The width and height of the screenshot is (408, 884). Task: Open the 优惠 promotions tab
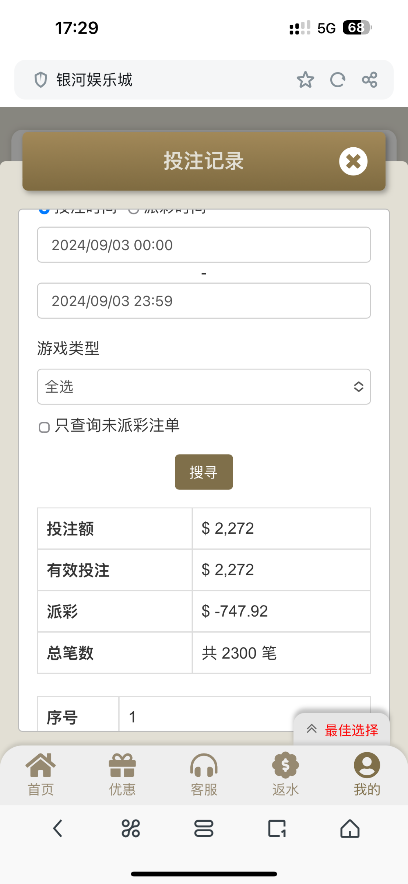pos(122,774)
